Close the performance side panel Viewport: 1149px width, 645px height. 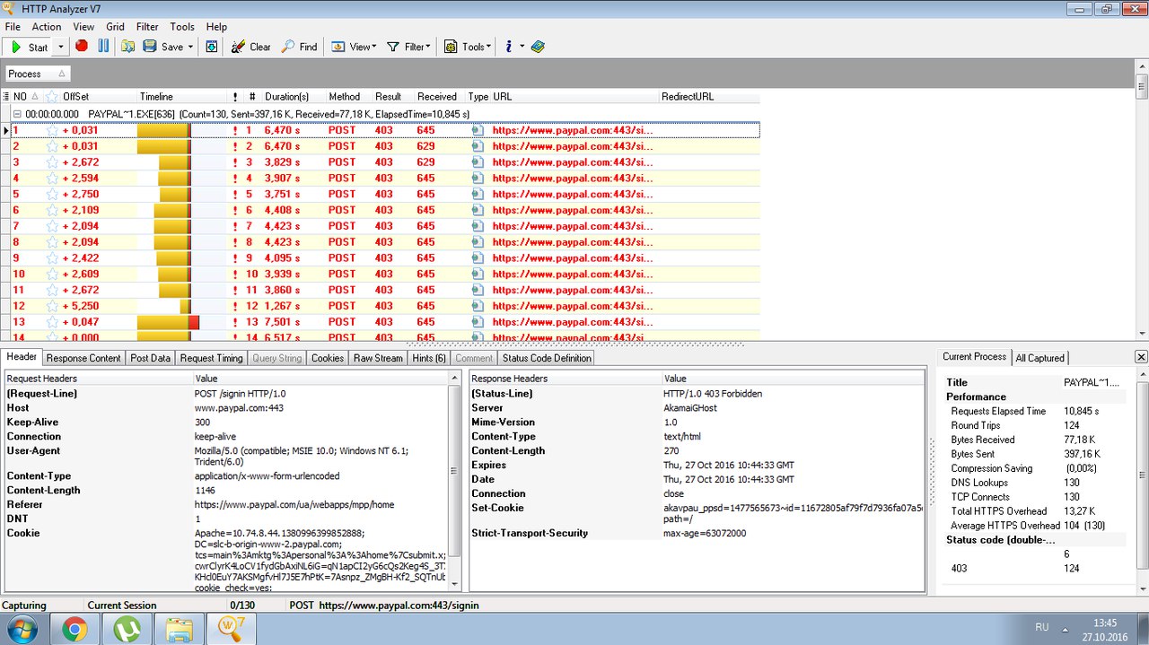click(1141, 357)
